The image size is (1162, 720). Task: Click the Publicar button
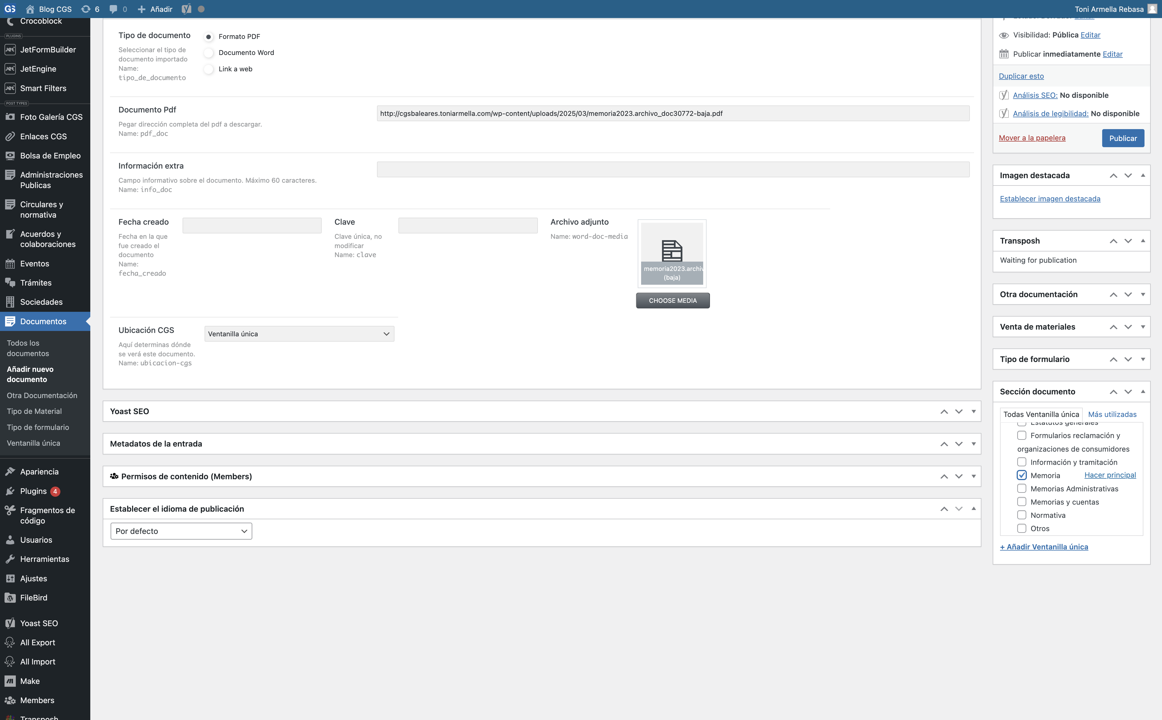coord(1123,138)
